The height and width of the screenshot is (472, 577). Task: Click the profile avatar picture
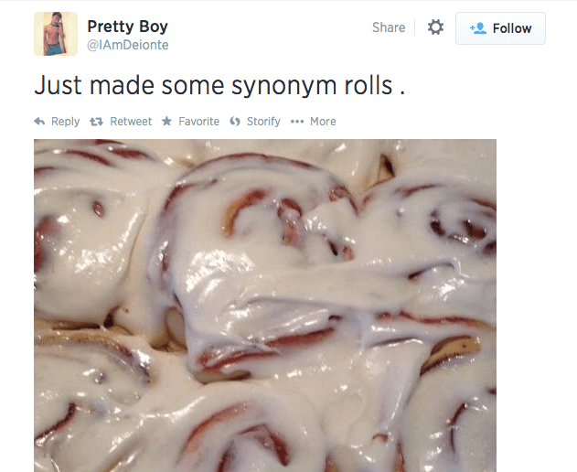coord(56,35)
